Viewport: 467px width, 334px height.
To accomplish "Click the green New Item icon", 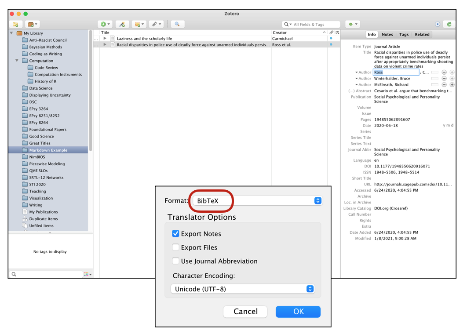I will (x=104, y=24).
